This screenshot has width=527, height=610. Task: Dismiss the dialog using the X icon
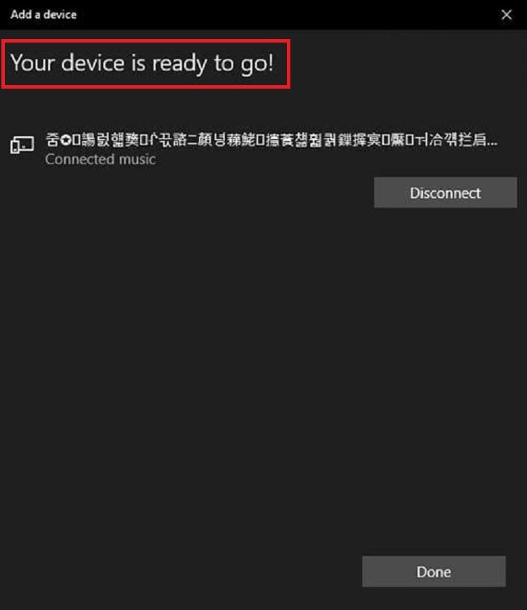coord(506,15)
